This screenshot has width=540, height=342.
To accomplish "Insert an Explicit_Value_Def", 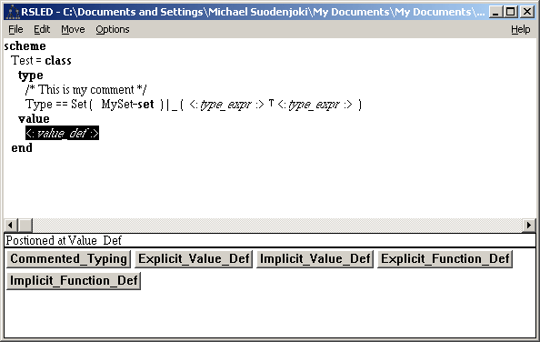I will (194, 259).
